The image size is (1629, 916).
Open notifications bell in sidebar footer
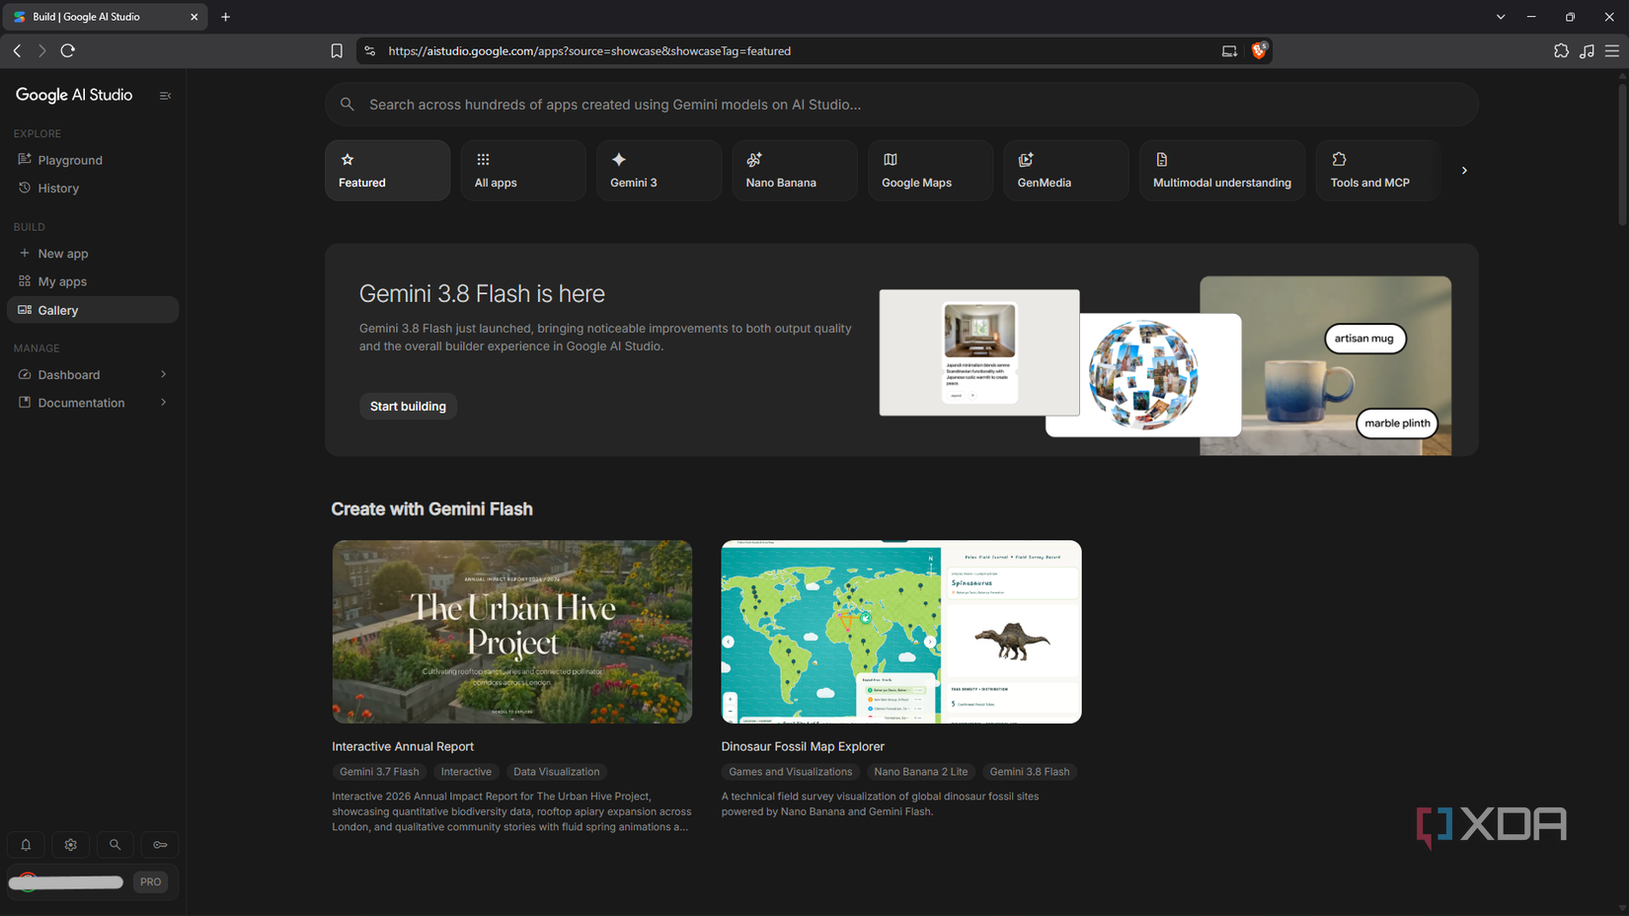click(26, 845)
